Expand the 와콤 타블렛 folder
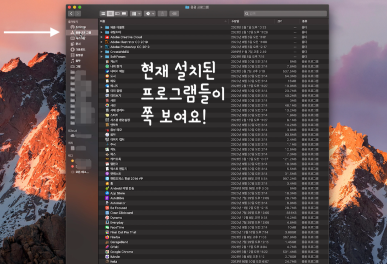Image resolution: width=387 pixels, height=264 pixels. tap(102, 27)
